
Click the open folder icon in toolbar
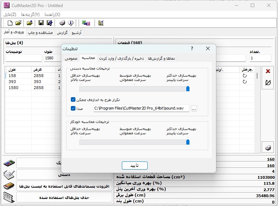point(18,23)
